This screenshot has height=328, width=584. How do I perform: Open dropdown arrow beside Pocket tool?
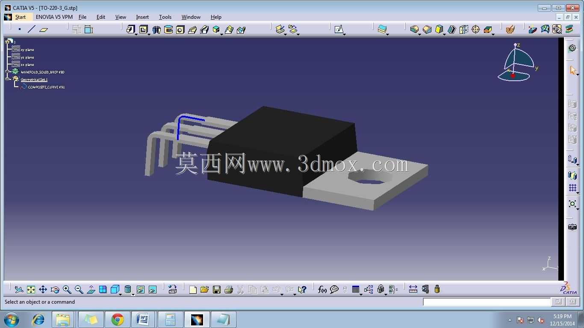(149, 34)
